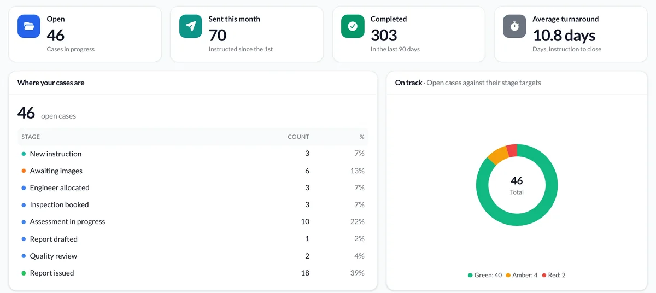Click the blue folder icon on Open card

(x=29, y=26)
